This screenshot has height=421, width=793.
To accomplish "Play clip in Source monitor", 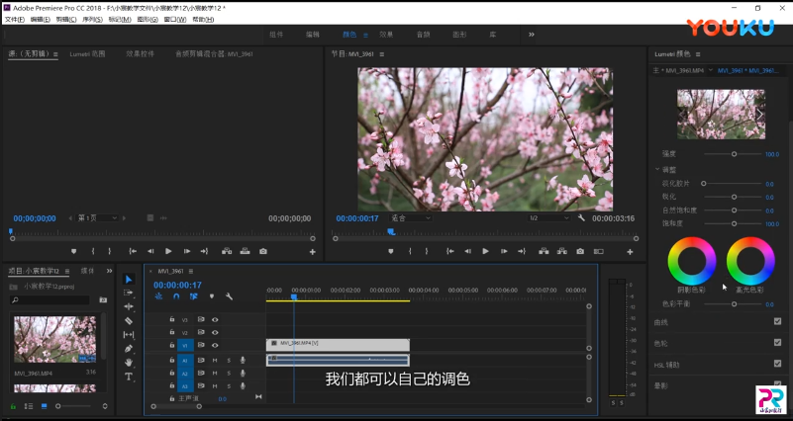I will point(168,251).
